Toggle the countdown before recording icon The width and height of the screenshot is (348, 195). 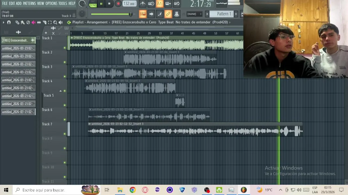click(x=160, y=4)
